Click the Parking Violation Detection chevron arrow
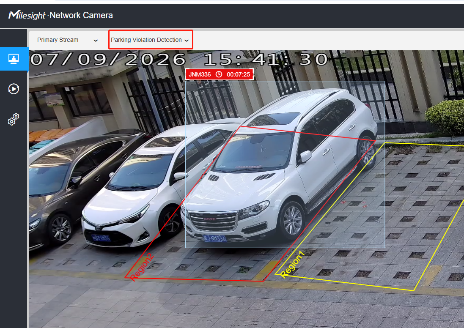 click(187, 41)
